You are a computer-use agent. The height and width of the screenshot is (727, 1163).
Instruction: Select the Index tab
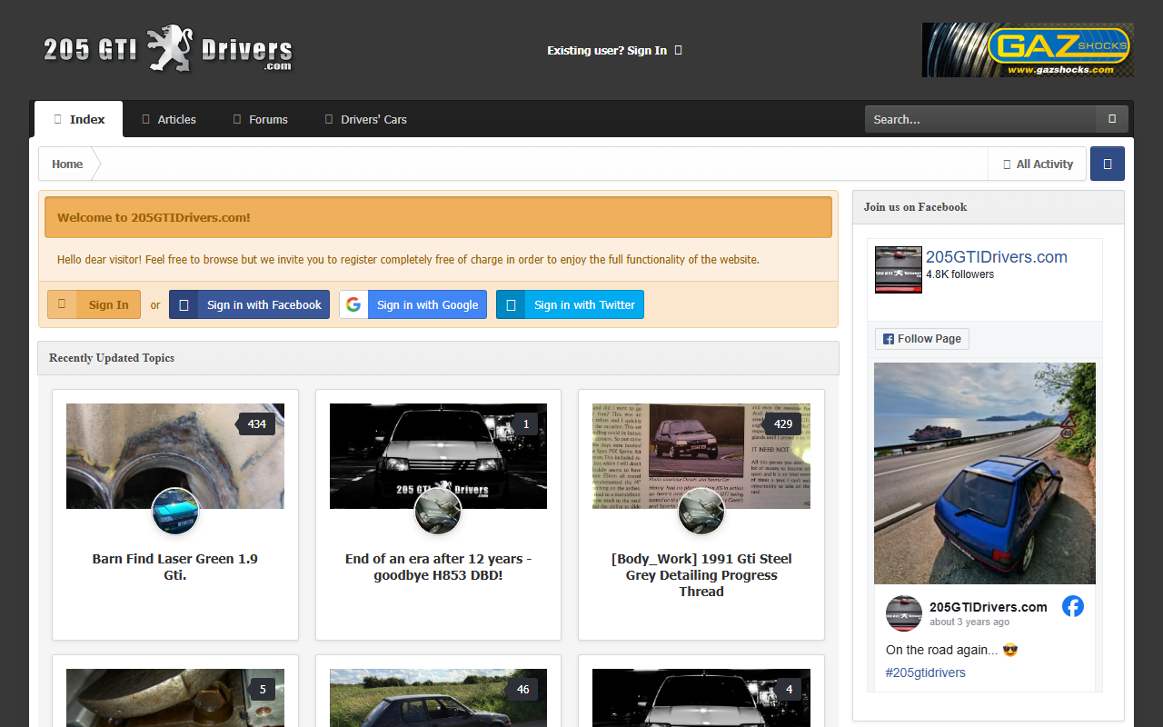(79, 119)
